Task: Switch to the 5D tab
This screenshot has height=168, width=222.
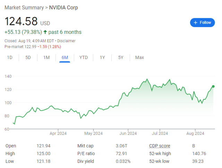Action: click(x=28, y=58)
